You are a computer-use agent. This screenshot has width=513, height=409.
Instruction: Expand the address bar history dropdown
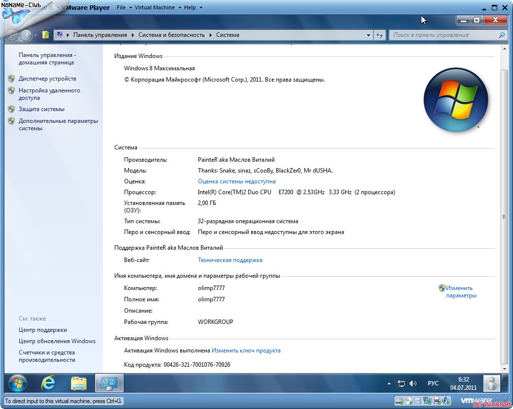(369, 35)
